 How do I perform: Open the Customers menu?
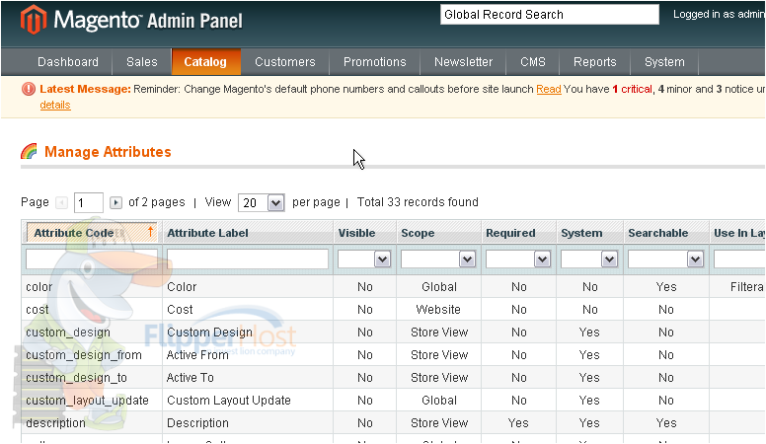coord(285,62)
